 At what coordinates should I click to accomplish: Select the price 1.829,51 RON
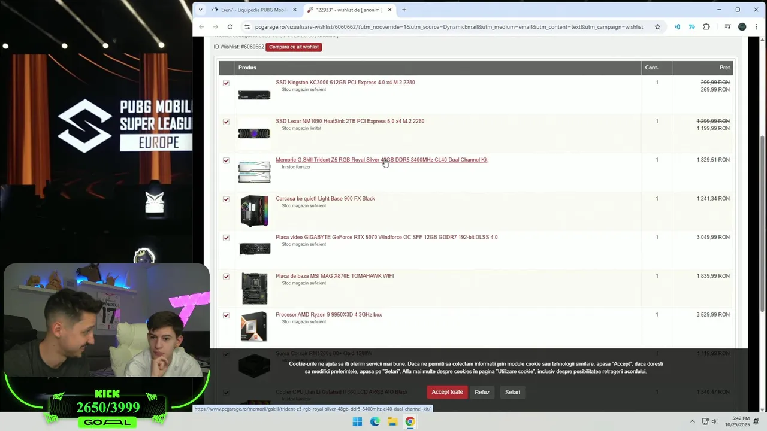pyautogui.click(x=713, y=160)
